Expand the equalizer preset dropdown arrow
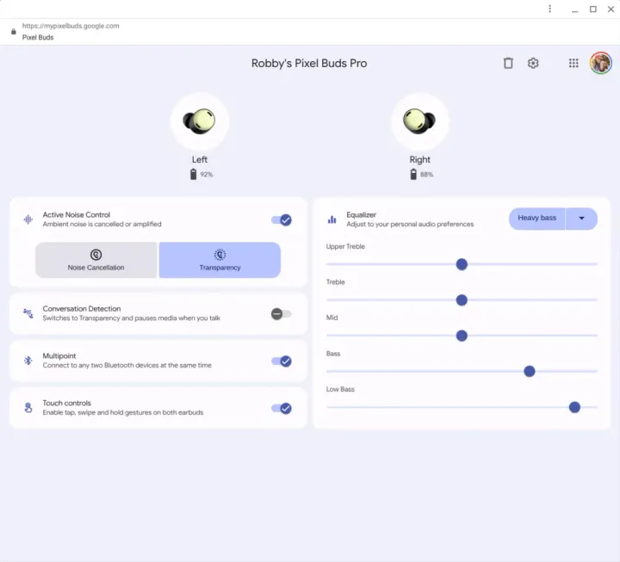Image resolution: width=620 pixels, height=562 pixels. 581,219
